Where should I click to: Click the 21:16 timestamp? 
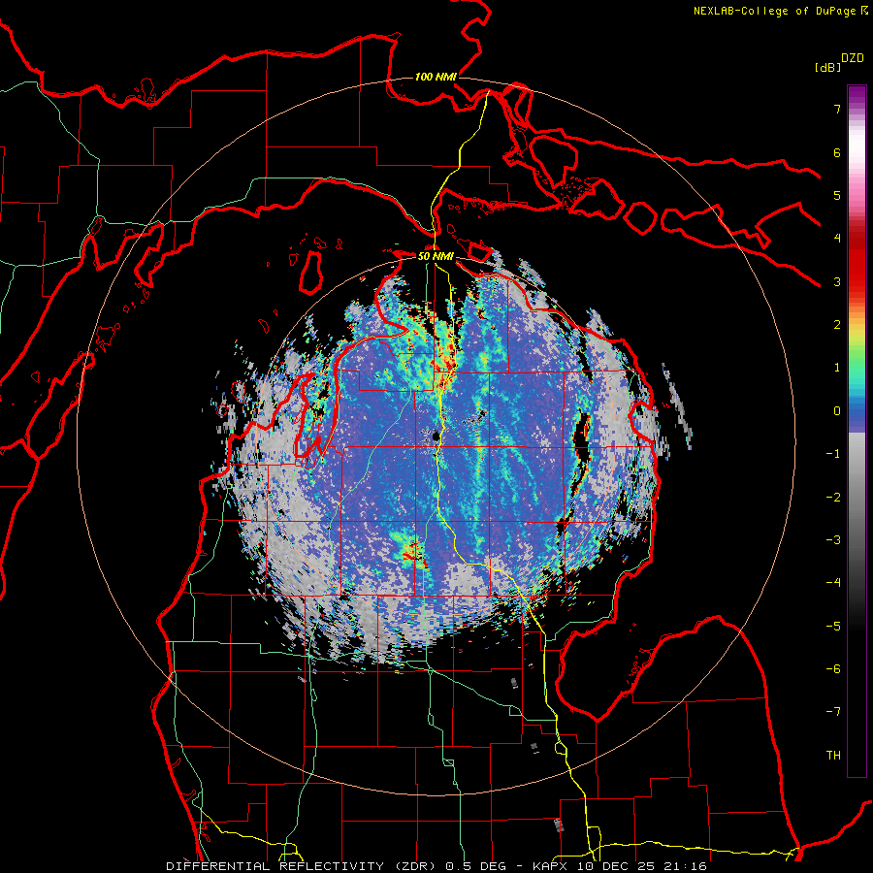[x=684, y=866]
